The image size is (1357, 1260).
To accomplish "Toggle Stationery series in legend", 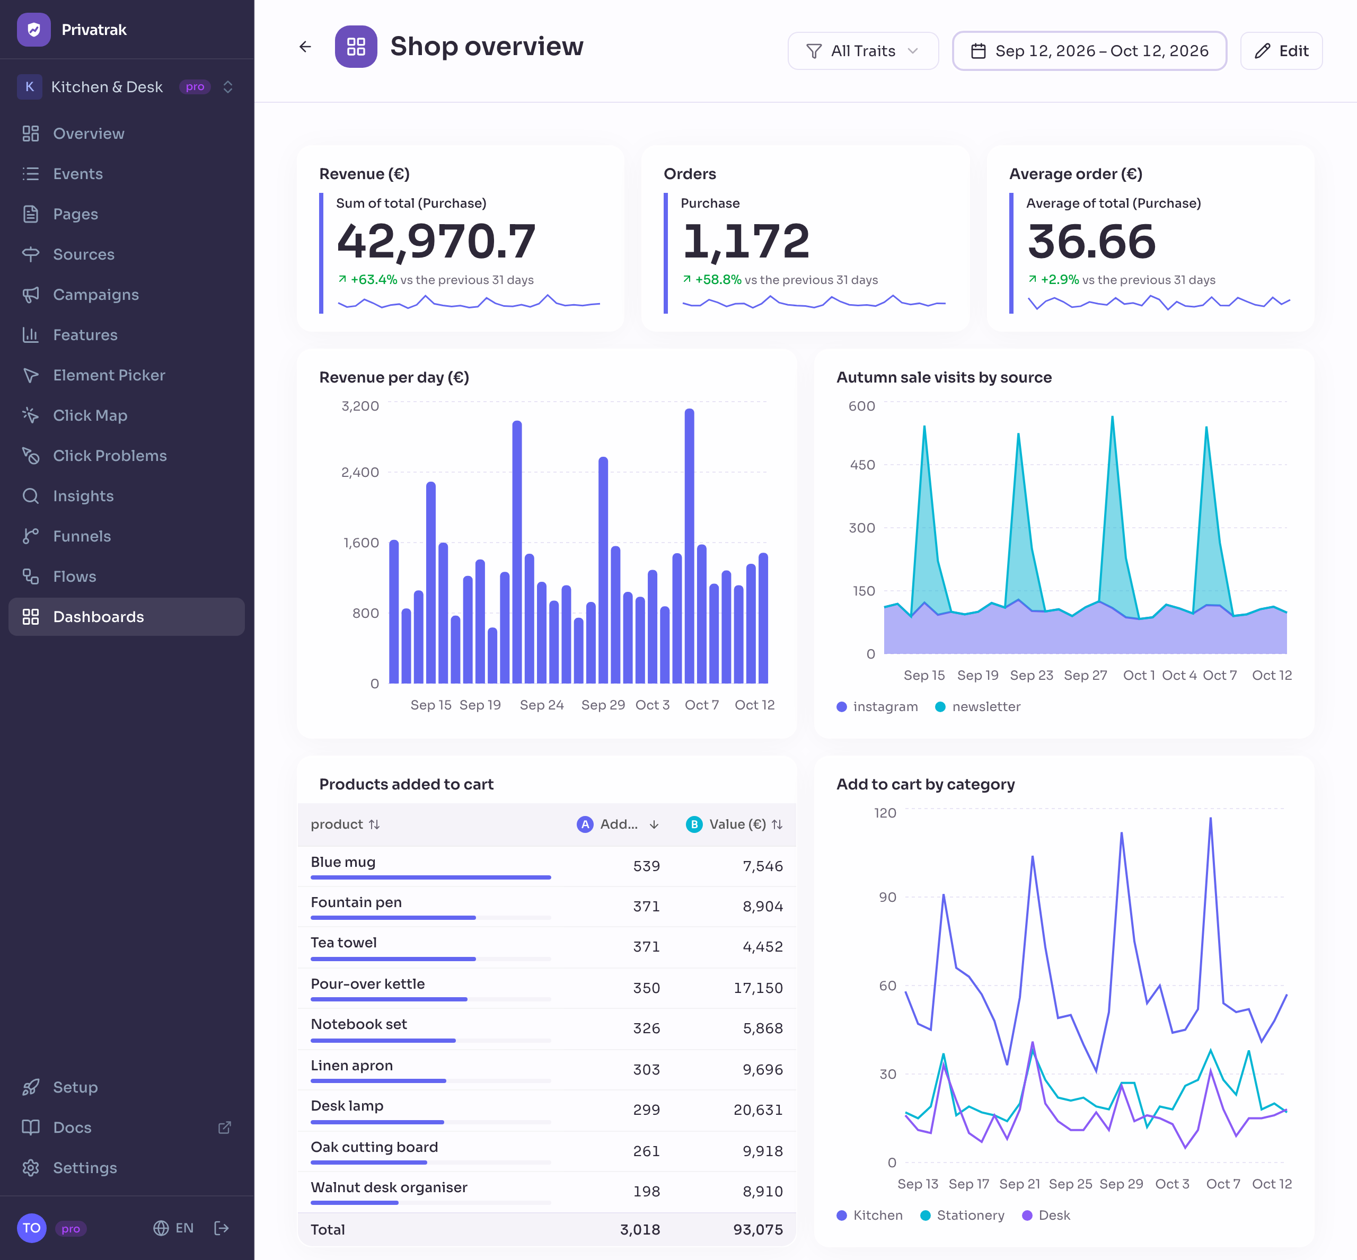I will (x=962, y=1215).
